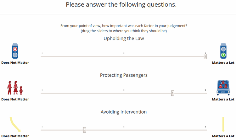Image resolution: width=236 pixels, height=140 pixels.
Task: Click middle tick of Protecting Passengers slider
Action: 124,90
